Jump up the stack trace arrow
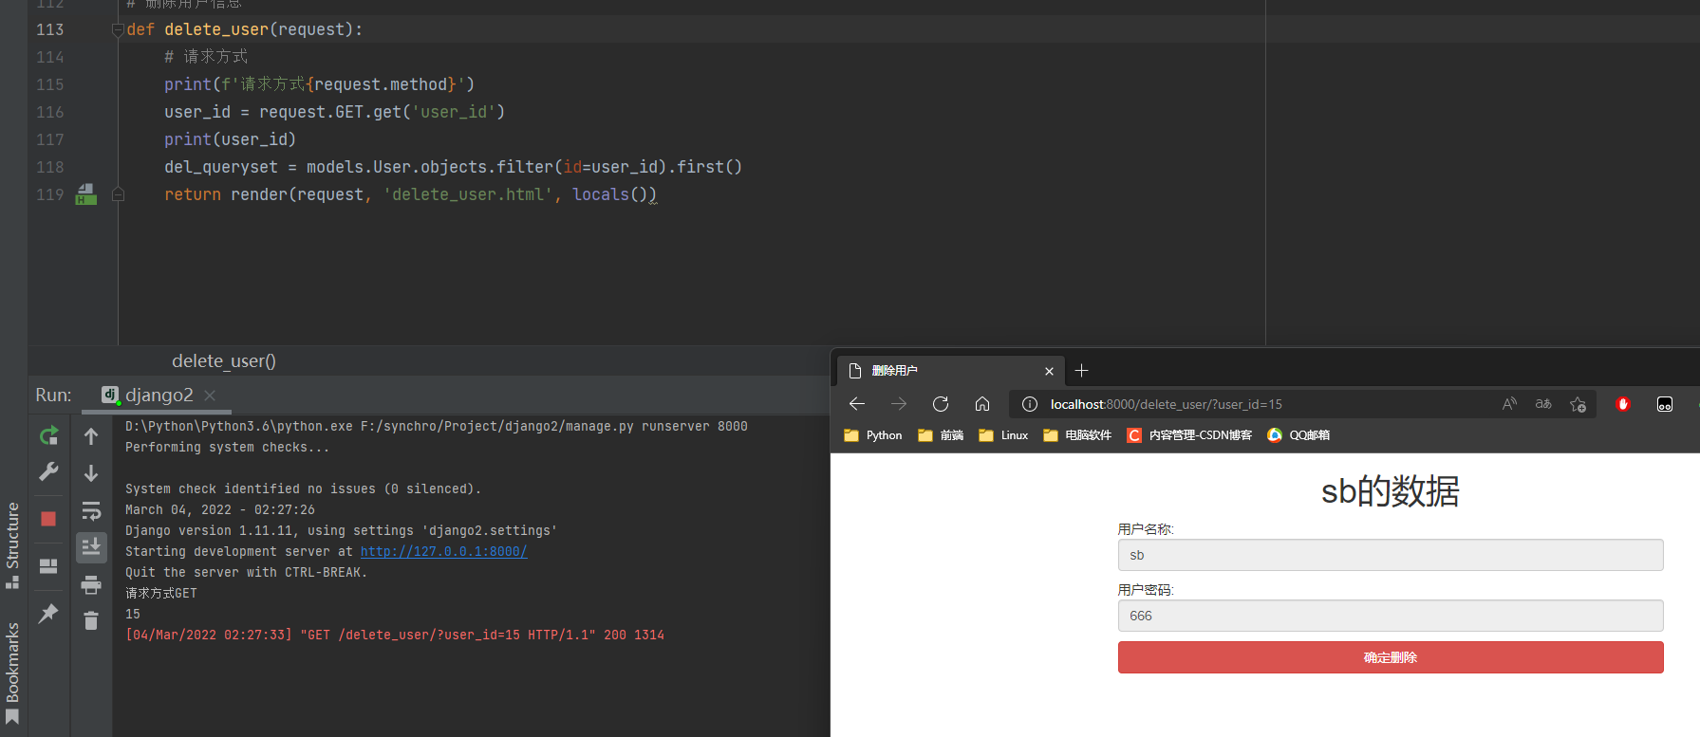The width and height of the screenshot is (1700, 737). [x=91, y=436]
